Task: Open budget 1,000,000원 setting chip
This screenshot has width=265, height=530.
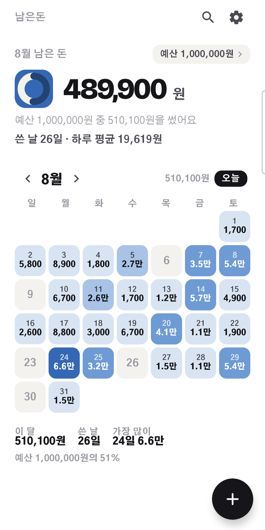Action: click(202, 54)
